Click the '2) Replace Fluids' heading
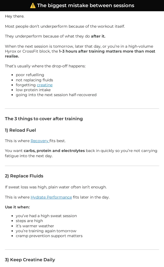This screenshot has width=164, height=267. (24, 176)
